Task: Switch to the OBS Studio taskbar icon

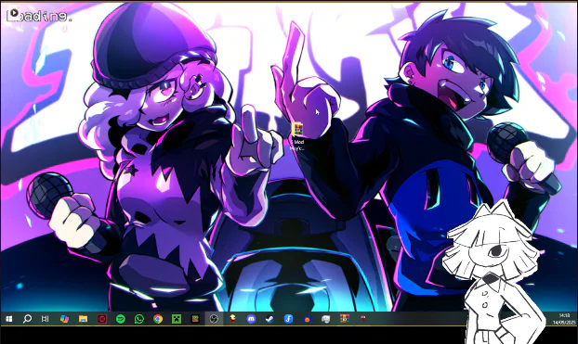Action: pyautogui.click(x=214, y=319)
